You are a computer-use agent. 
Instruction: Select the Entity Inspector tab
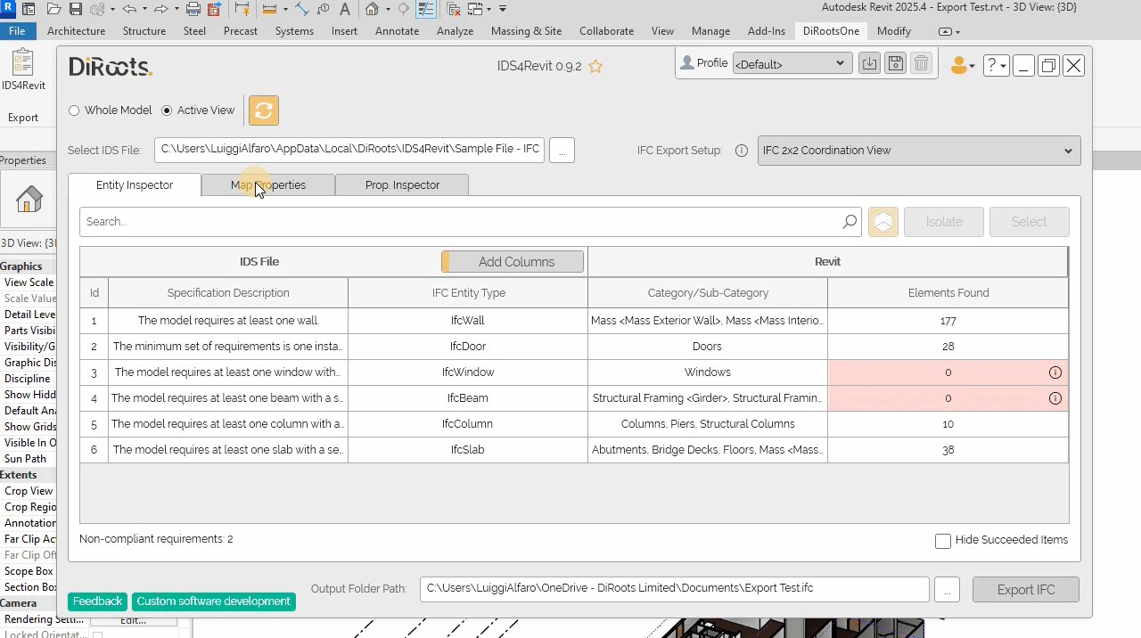coord(135,184)
